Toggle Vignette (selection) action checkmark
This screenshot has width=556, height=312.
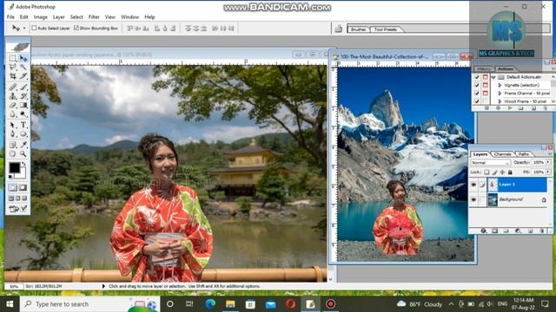click(x=477, y=85)
